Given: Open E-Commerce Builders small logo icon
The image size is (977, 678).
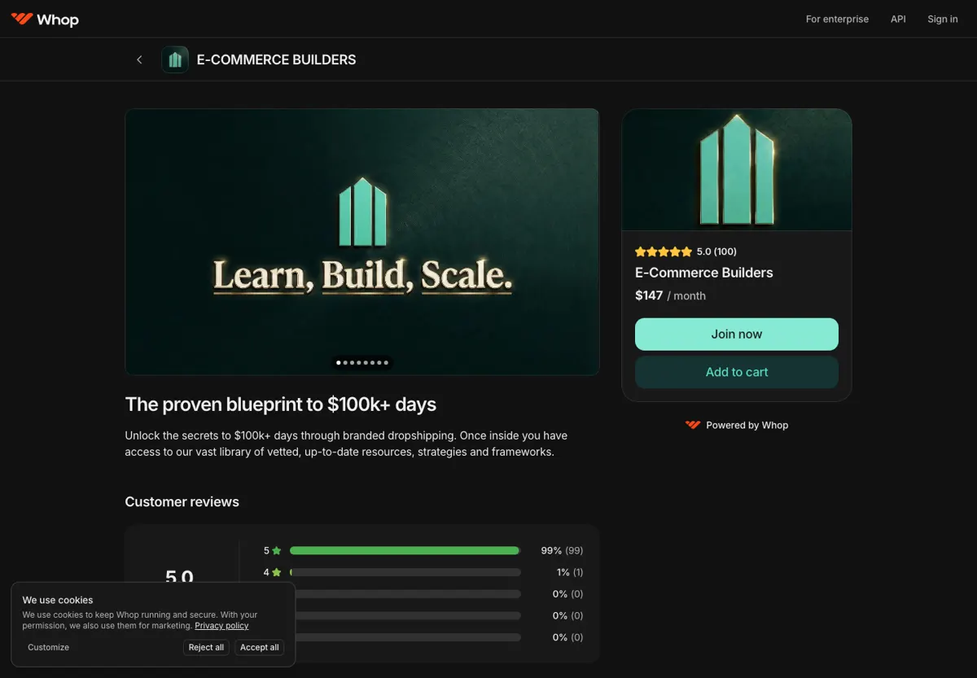Looking at the screenshot, I should pyautogui.click(x=175, y=59).
